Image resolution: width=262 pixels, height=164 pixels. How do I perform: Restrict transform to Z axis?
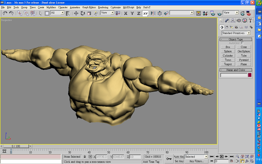pyautogui.click(x=139, y=13)
